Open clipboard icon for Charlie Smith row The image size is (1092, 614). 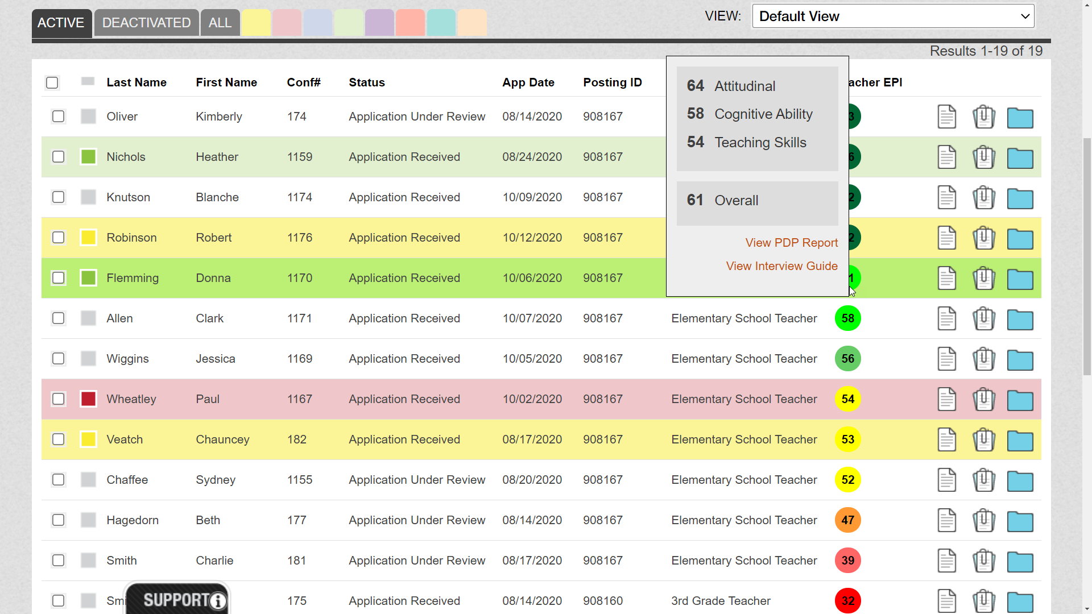pyautogui.click(x=983, y=561)
